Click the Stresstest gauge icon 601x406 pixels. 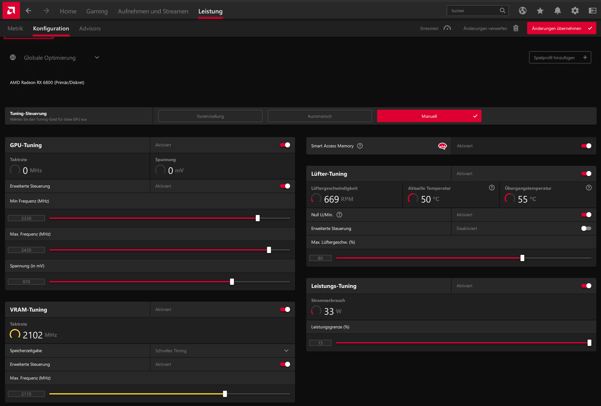click(x=447, y=28)
